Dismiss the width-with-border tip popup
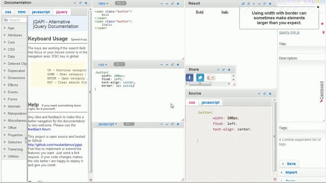 tap(318, 7)
